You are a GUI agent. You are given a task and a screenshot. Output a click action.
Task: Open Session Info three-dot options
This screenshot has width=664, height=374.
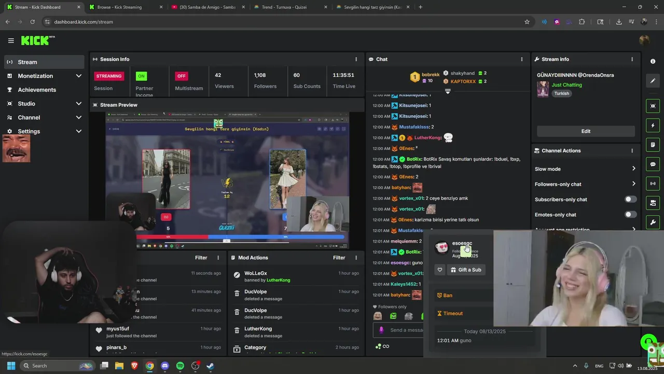pos(356,59)
